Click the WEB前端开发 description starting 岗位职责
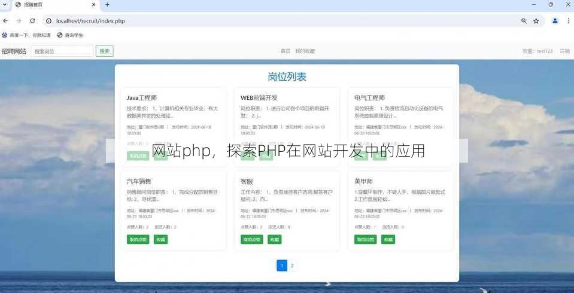Image resolution: width=574 pixels, height=293 pixels. [x=286, y=112]
